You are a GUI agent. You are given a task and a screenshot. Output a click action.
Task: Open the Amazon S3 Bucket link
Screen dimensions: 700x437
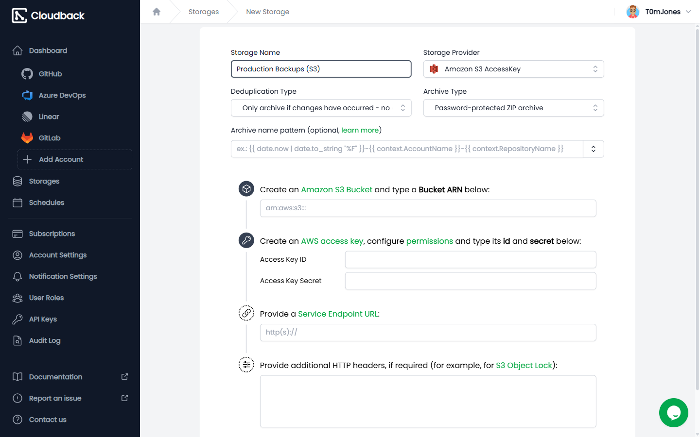click(336, 189)
